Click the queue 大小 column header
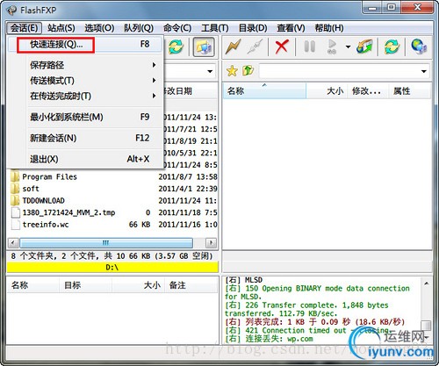The image size is (439, 366). 139,285
